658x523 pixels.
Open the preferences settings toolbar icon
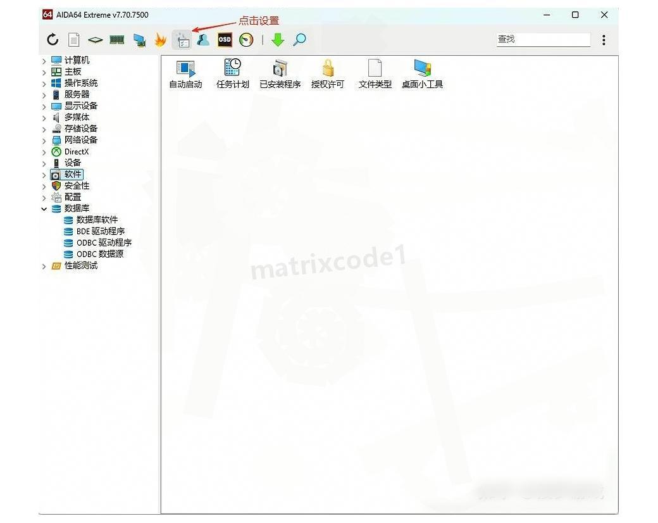[x=182, y=40]
